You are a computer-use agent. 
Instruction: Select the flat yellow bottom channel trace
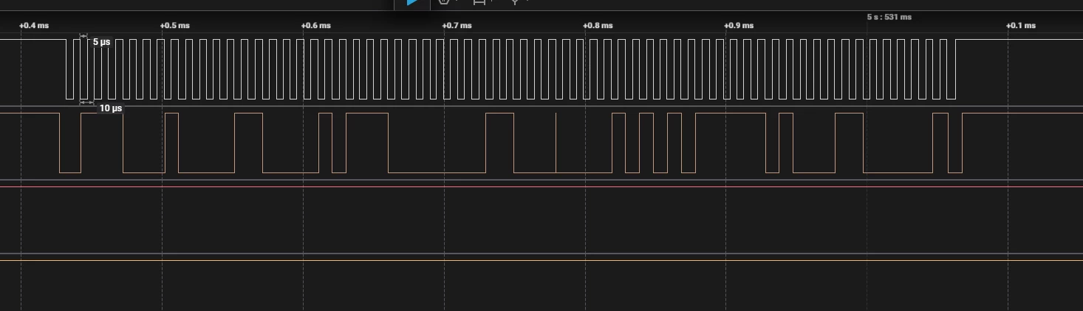click(541, 260)
